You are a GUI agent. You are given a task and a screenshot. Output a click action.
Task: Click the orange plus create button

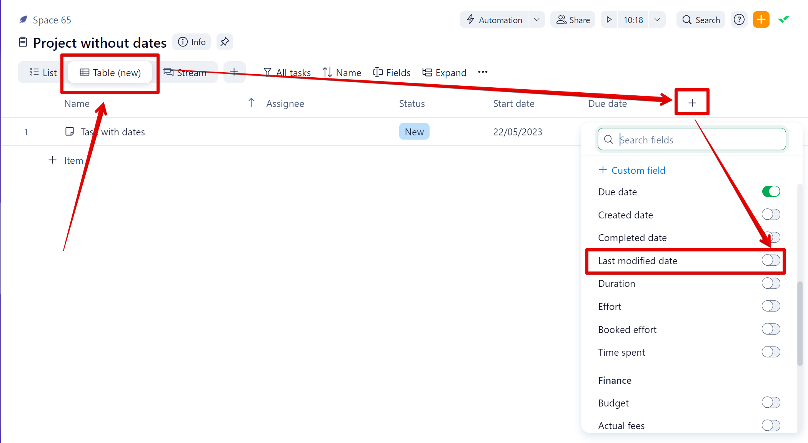tap(761, 20)
